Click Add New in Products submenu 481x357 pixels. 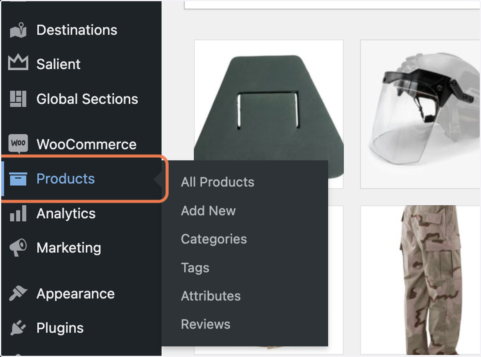[208, 211]
